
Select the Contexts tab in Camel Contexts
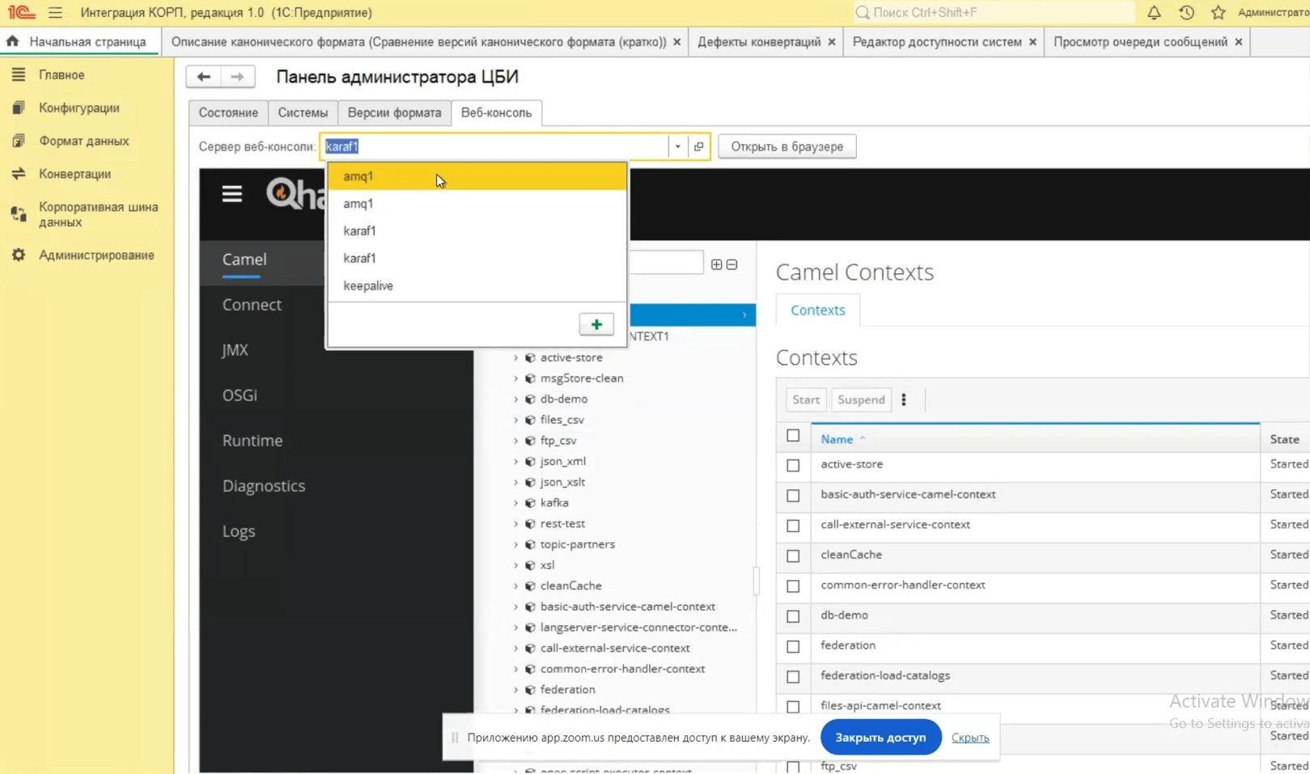coord(817,311)
